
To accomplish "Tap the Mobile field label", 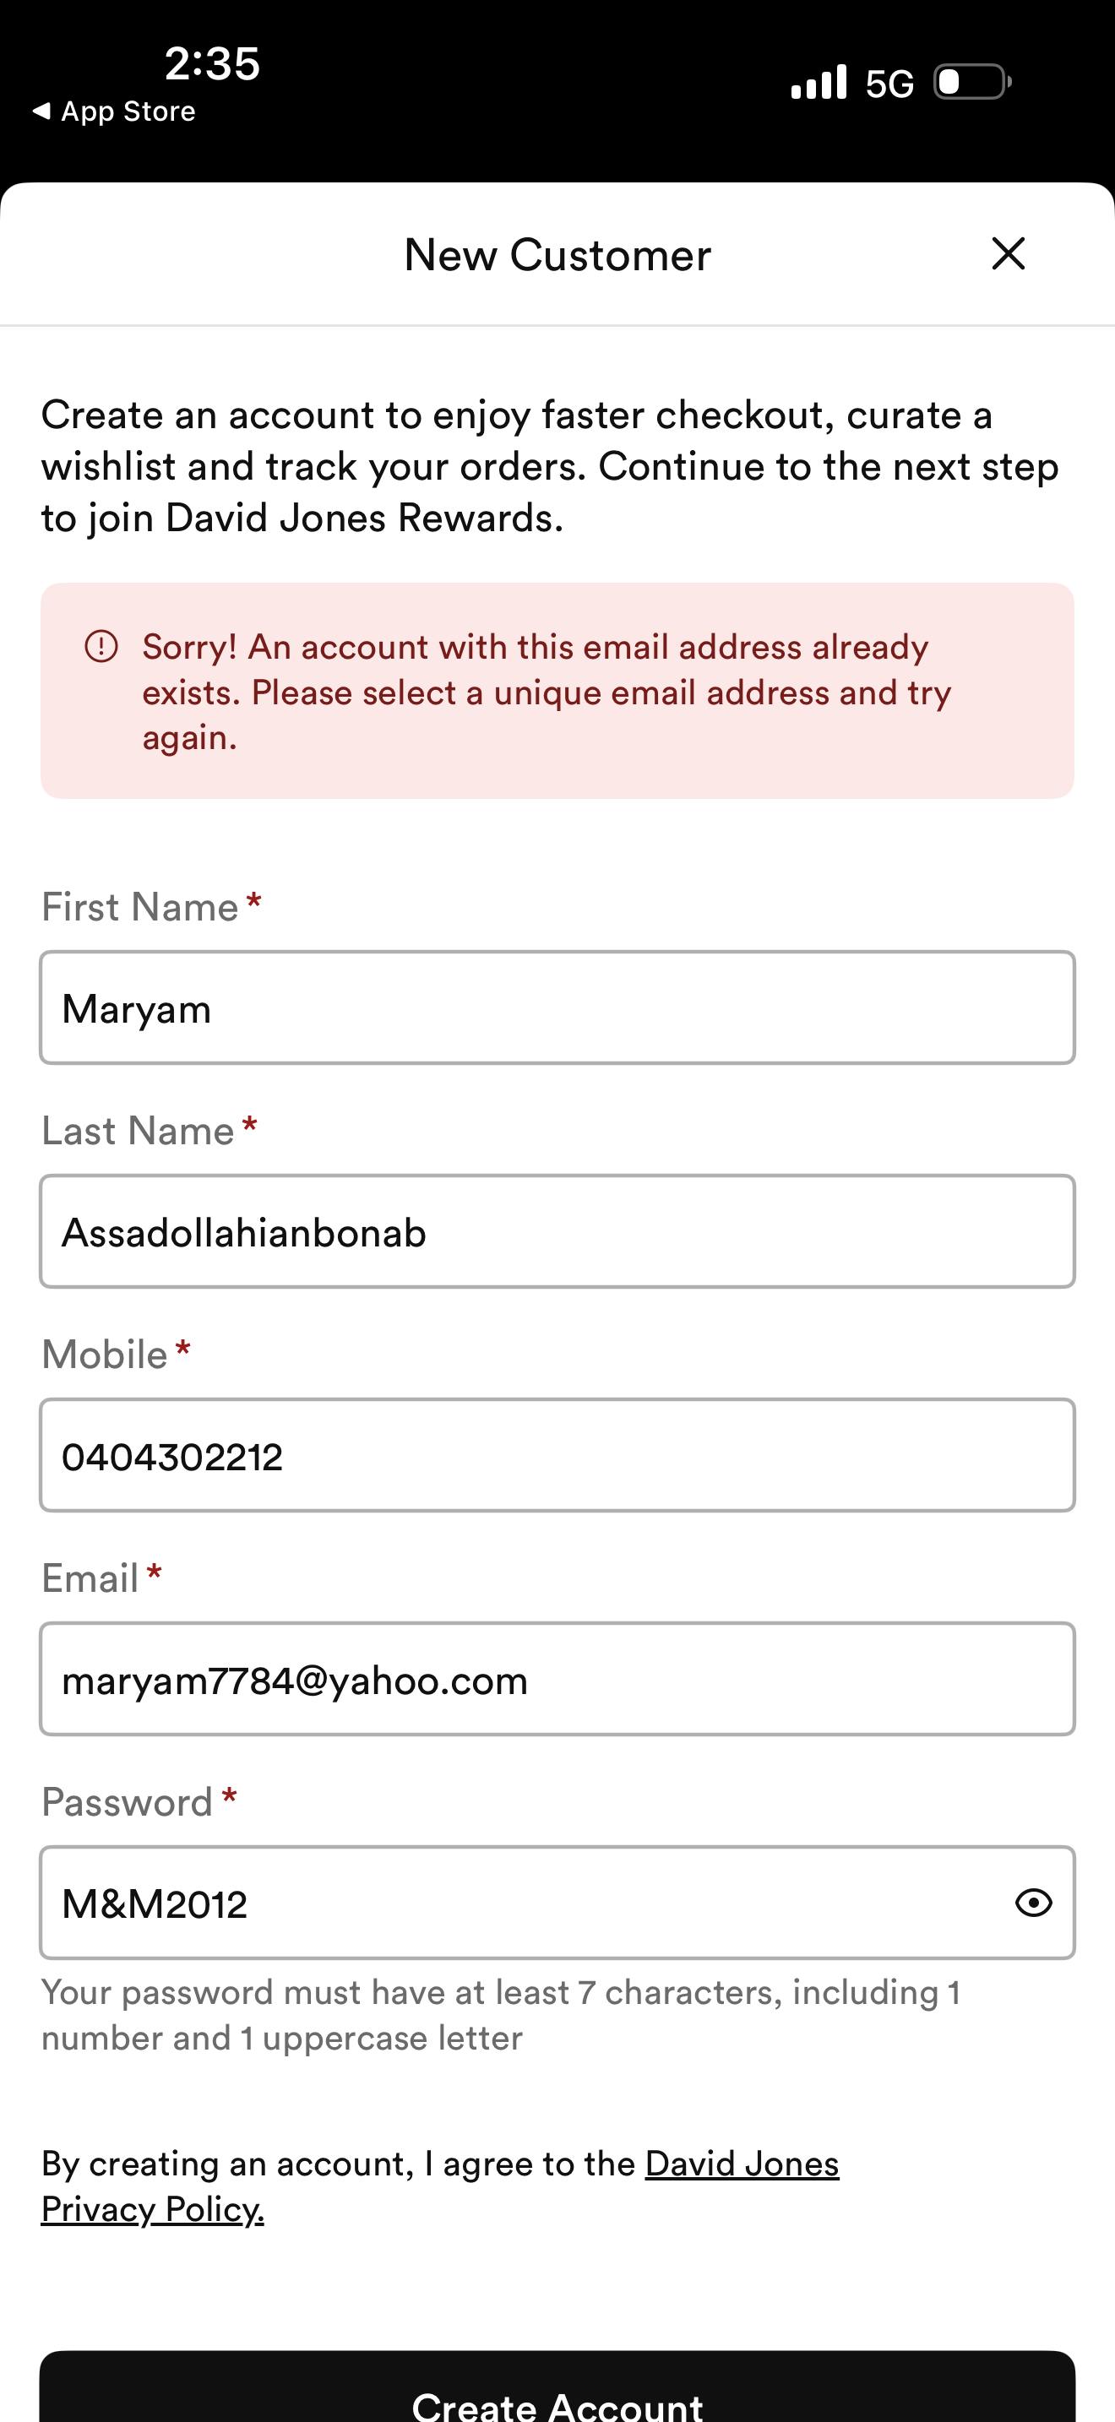I will pyautogui.click(x=105, y=1355).
